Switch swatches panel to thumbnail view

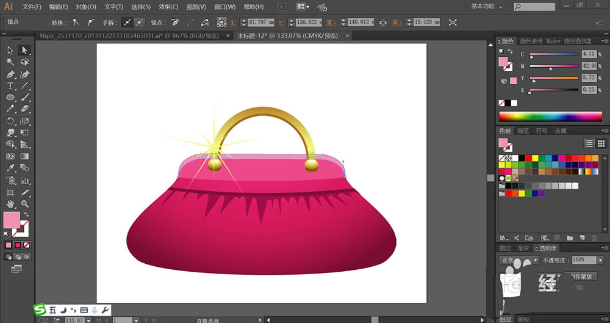click(x=601, y=143)
